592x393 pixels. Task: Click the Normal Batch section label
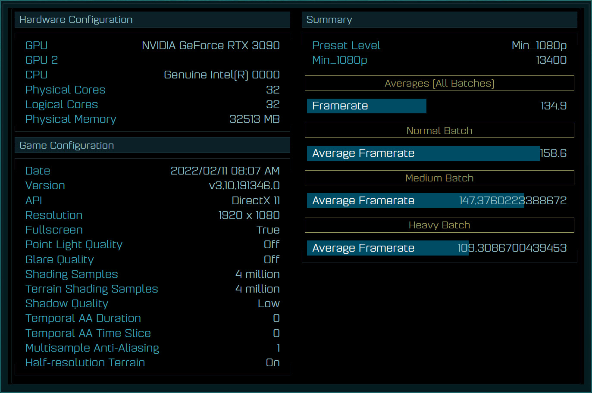tap(439, 131)
